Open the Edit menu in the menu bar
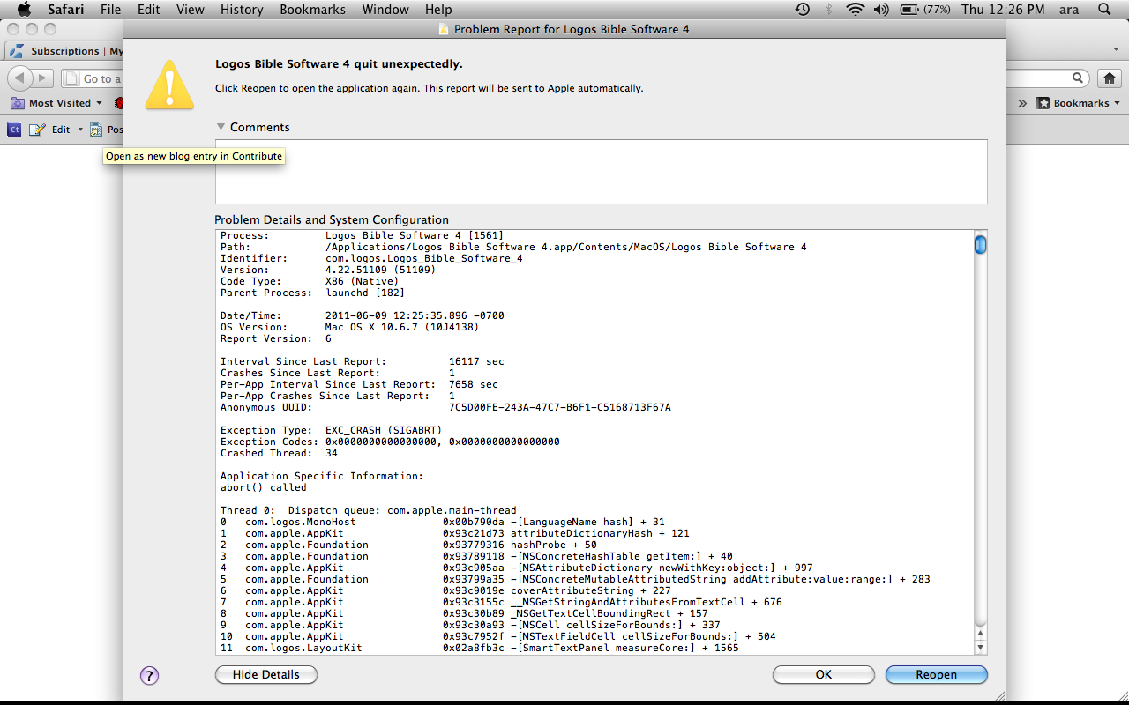Screen dimensions: 1129x705 [149, 10]
